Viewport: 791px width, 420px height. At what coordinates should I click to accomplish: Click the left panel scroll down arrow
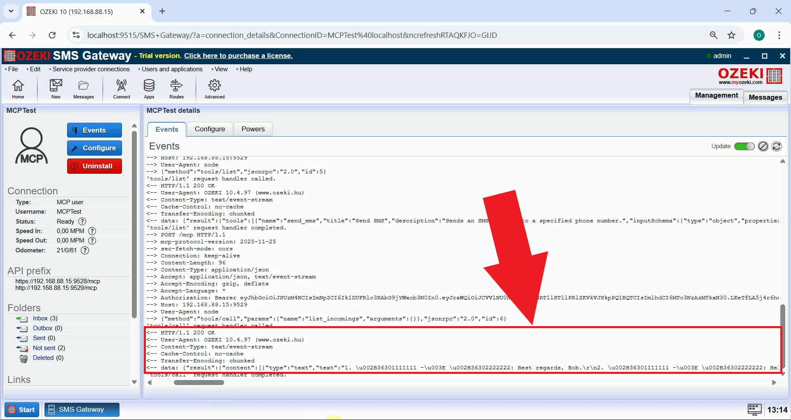point(134,382)
